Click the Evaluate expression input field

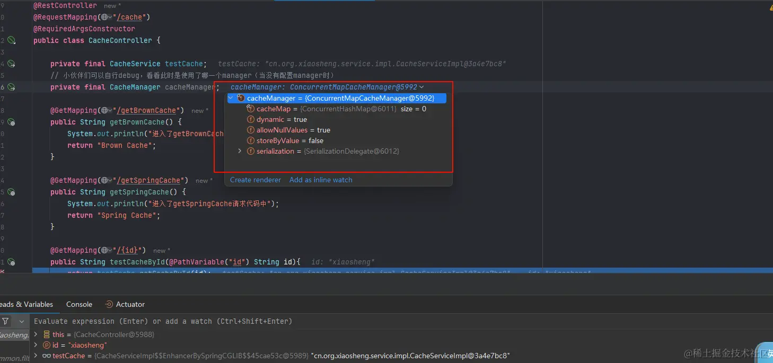pyautogui.click(x=400, y=321)
